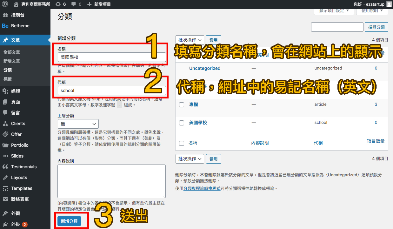Image resolution: width=393 pixels, height=229 pixels.
Task: Go to 全部文章 submenu
Action: pyautogui.click(x=12, y=52)
